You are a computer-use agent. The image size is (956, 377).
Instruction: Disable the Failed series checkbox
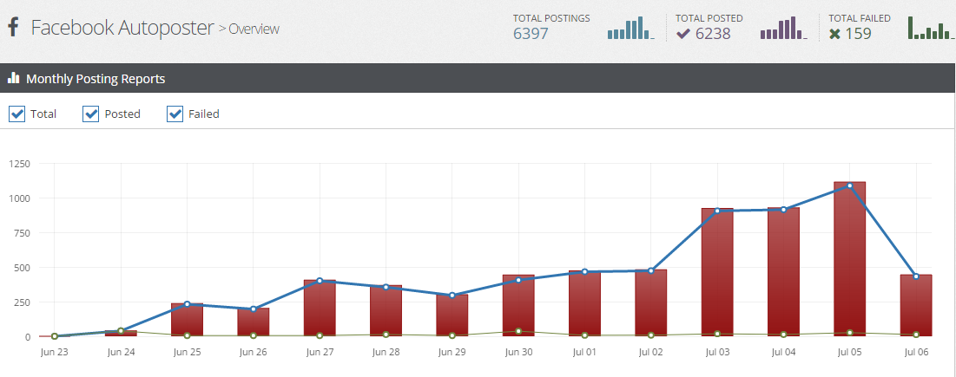175,114
